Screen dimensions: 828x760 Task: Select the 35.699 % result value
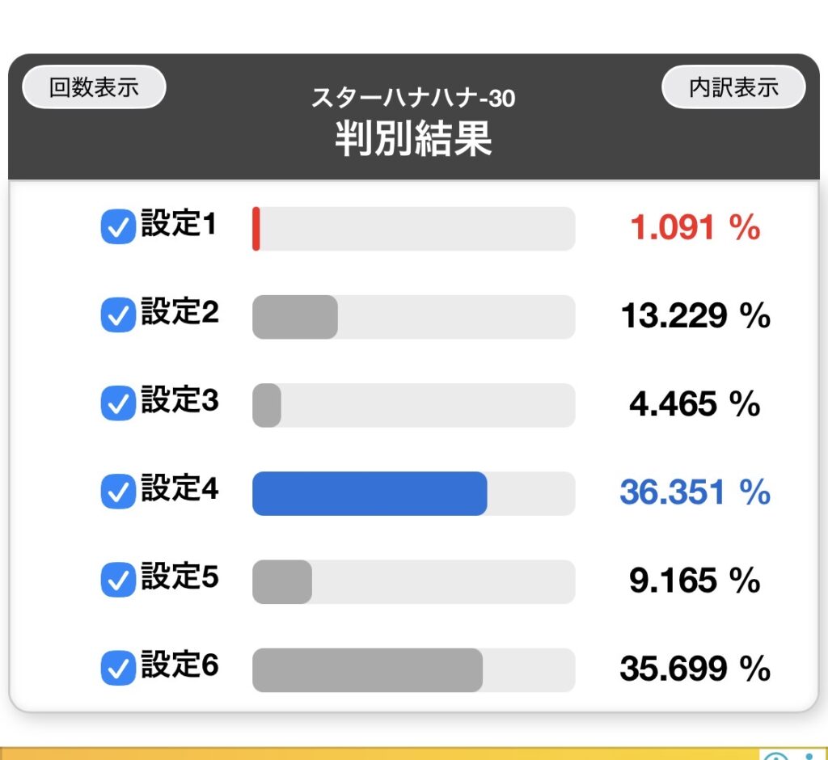(x=695, y=669)
